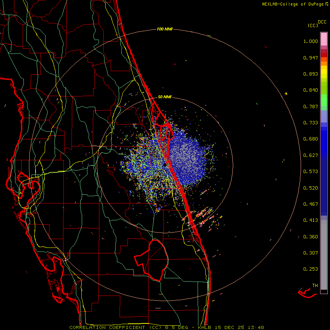Image resolution: width=330 pixels, height=330 pixels.
Task: Click the 0.5 DEG elevation text
Action: tap(176, 327)
